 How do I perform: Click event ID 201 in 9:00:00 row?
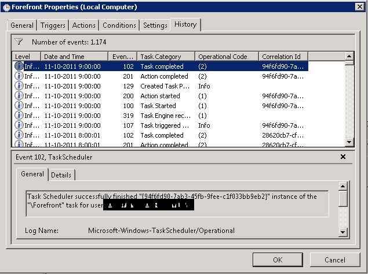[128, 76]
